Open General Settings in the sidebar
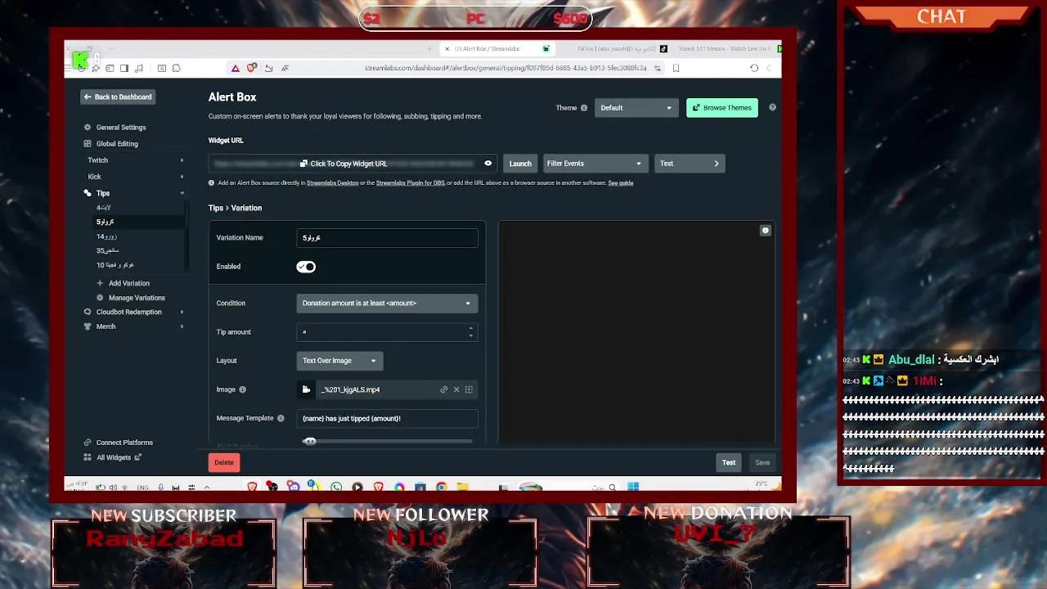Viewport: 1047px width, 589px height. coord(121,128)
